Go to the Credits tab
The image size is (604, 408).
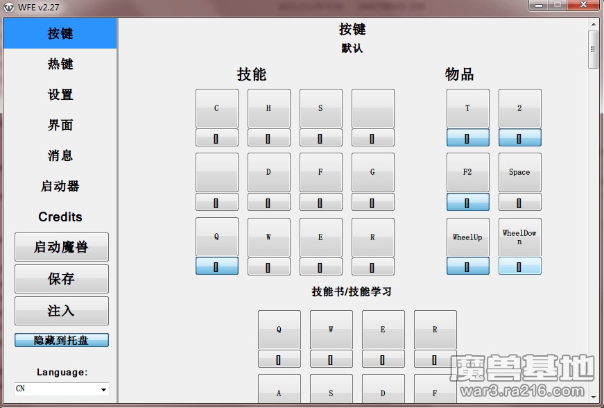tap(60, 216)
